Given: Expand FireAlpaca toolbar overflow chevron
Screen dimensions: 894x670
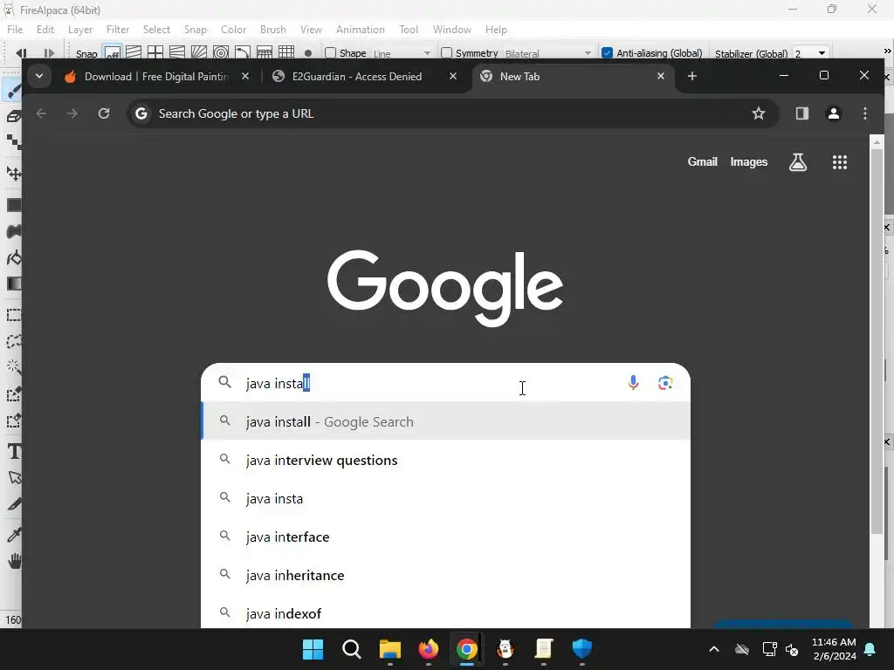Looking at the screenshot, I should pos(887,51).
